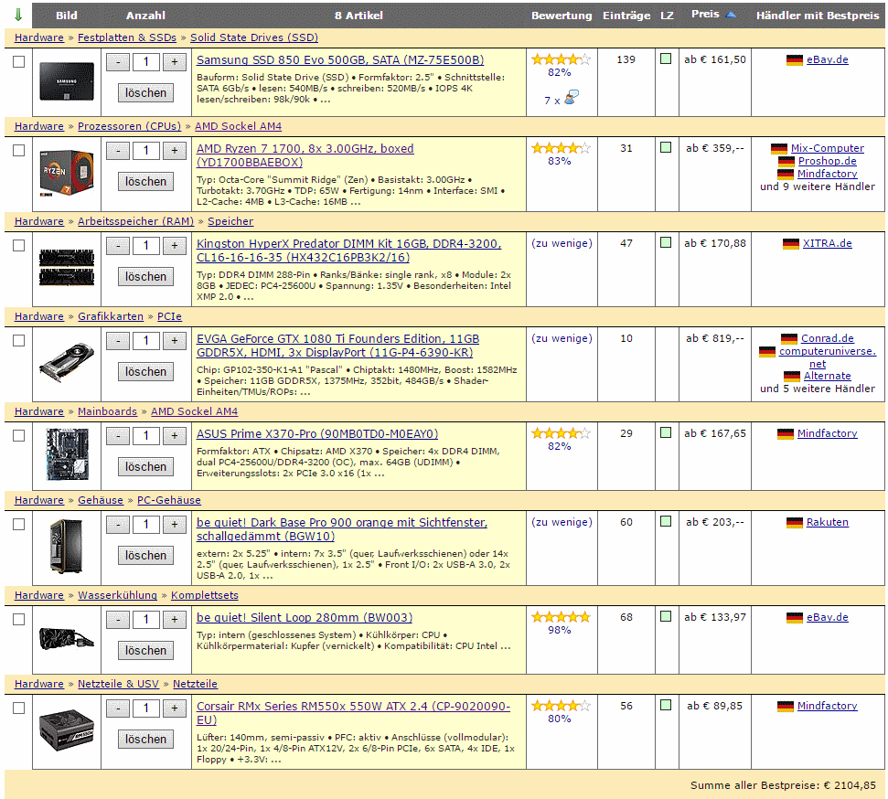
Task: Delete Samsung SSD with löschen button
Action: tap(145, 93)
